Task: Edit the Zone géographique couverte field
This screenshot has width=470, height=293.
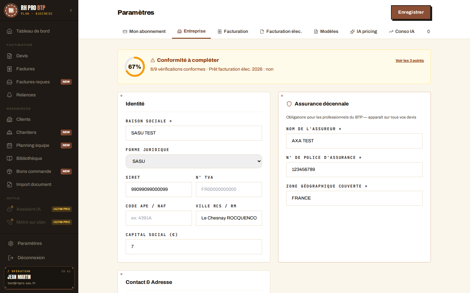Action: (x=354, y=198)
